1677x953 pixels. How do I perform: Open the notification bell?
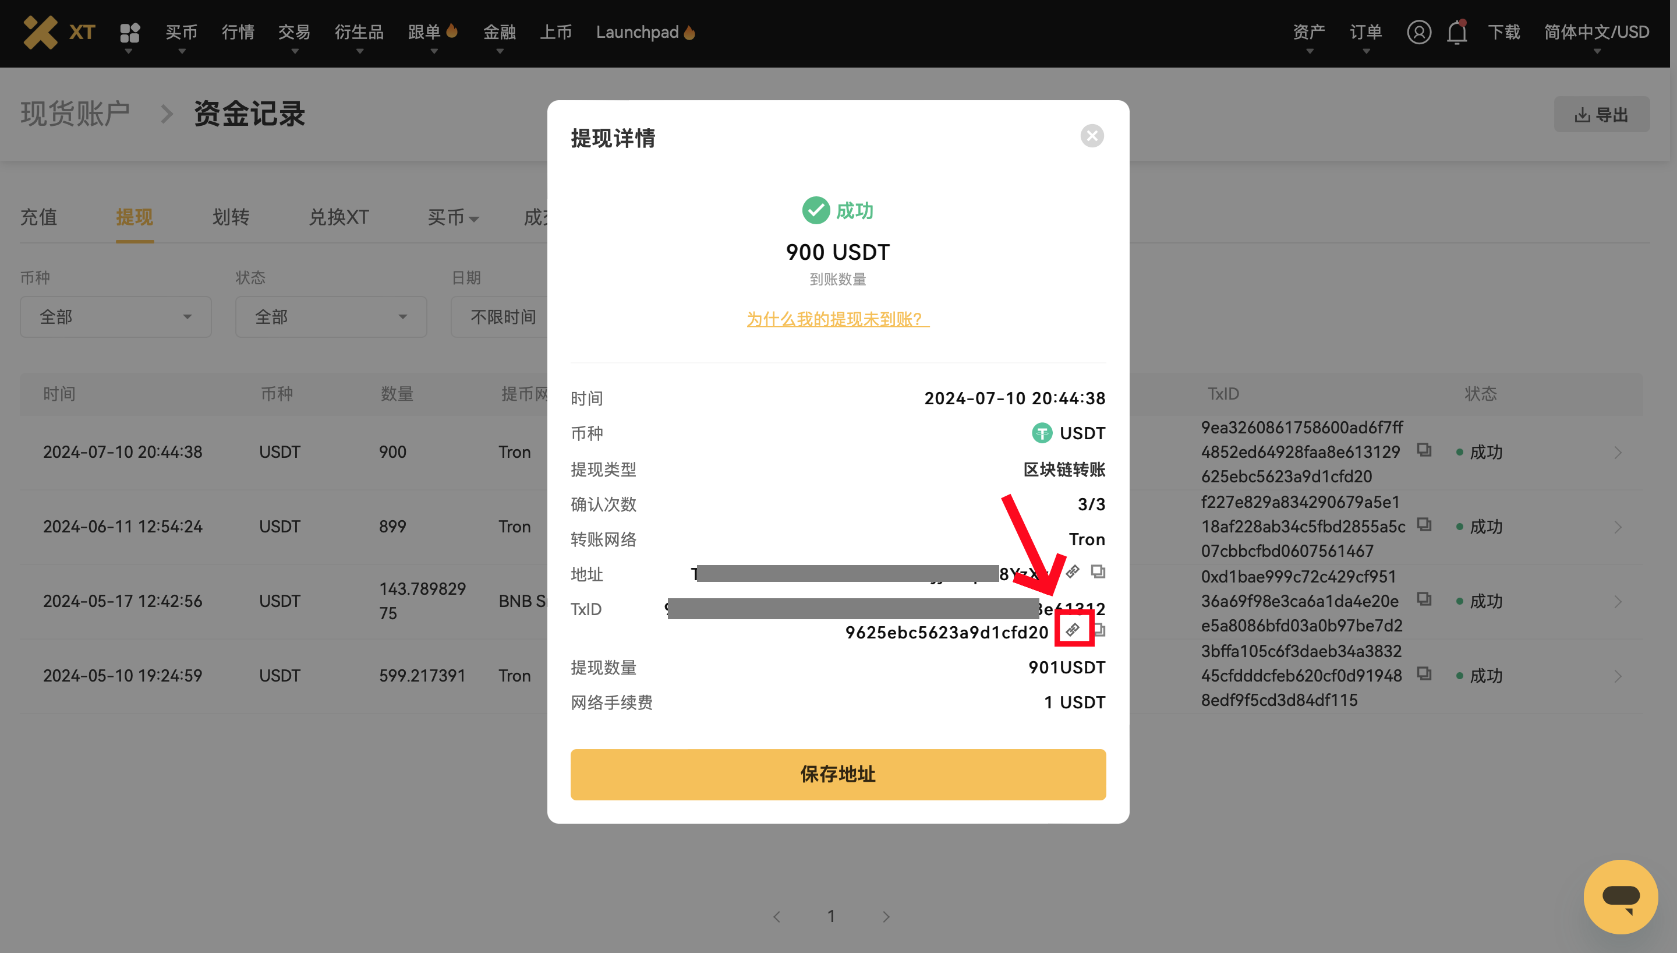coord(1456,32)
